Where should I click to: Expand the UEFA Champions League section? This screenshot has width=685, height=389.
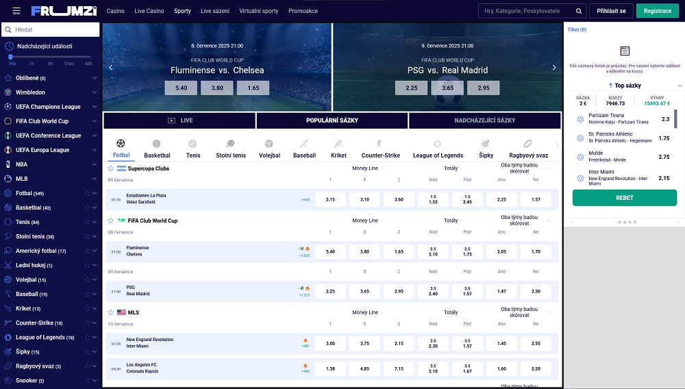pyautogui.click(x=95, y=107)
